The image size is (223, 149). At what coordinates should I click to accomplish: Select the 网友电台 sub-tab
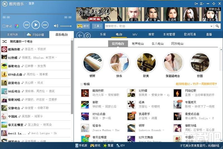click(177, 44)
